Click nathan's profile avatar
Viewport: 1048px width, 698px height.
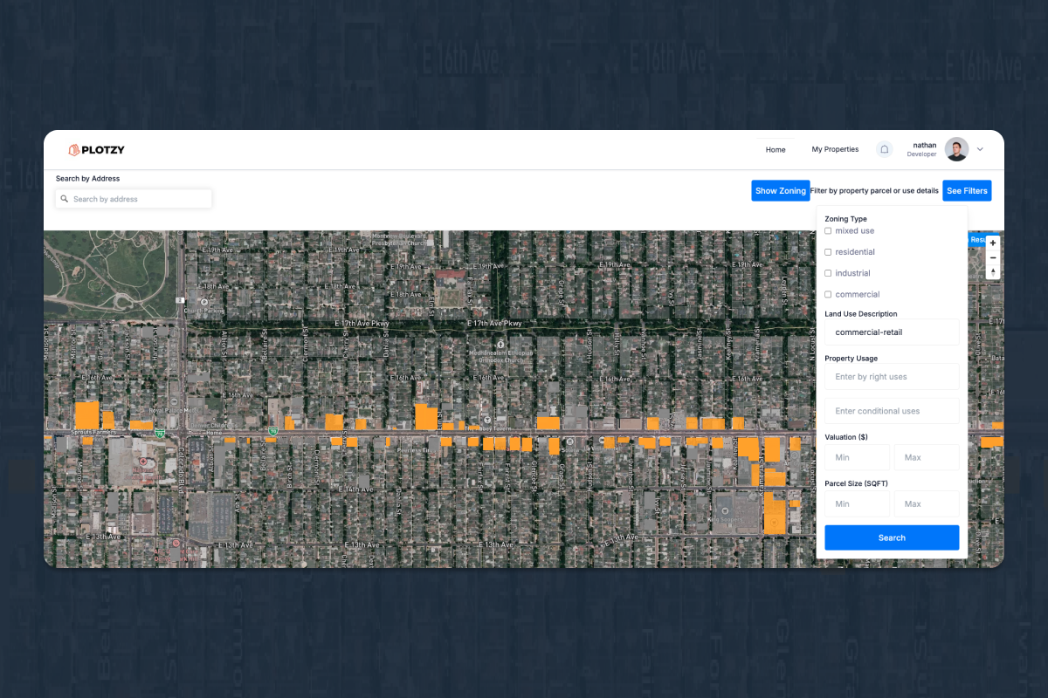click(956, 149)
